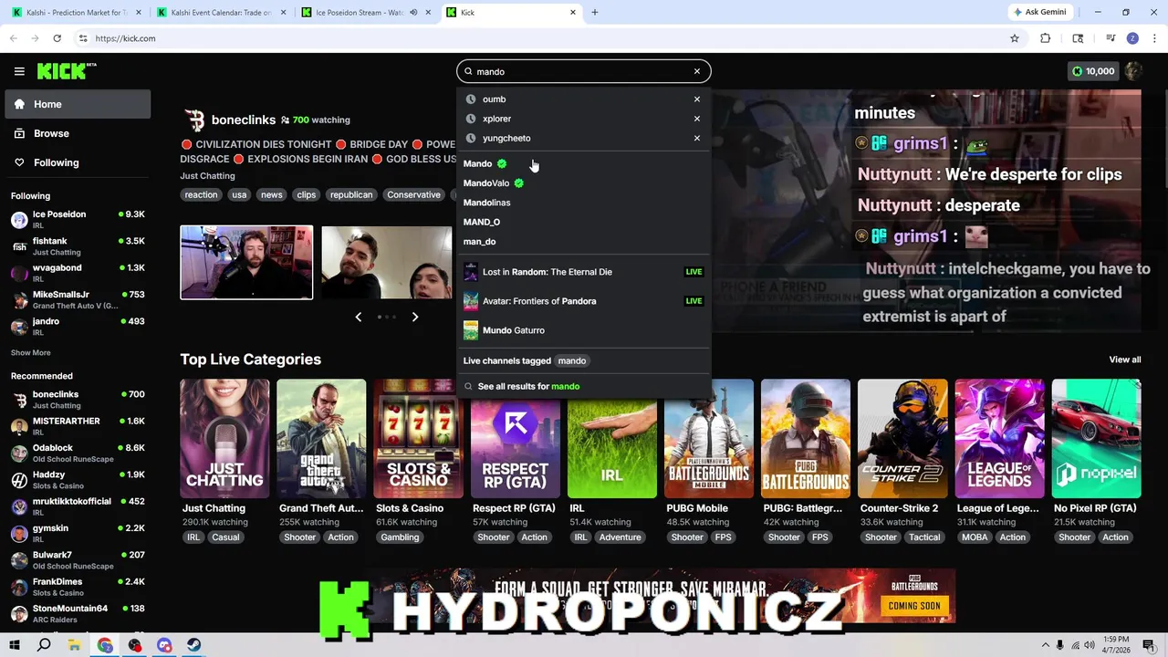
Task: Click the Gambling tag under Slots & Casino
Action: pos(400,537)
